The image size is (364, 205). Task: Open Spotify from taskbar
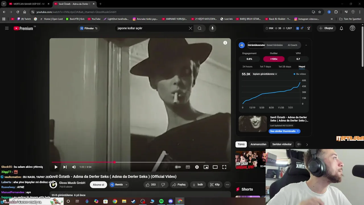(161, 201)
